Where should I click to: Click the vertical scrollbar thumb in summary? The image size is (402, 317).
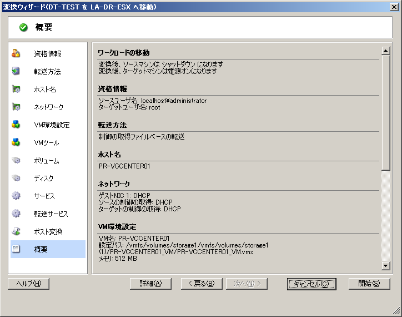tap(385, 113)
